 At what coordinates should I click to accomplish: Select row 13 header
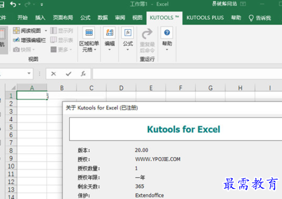[11, 189]
